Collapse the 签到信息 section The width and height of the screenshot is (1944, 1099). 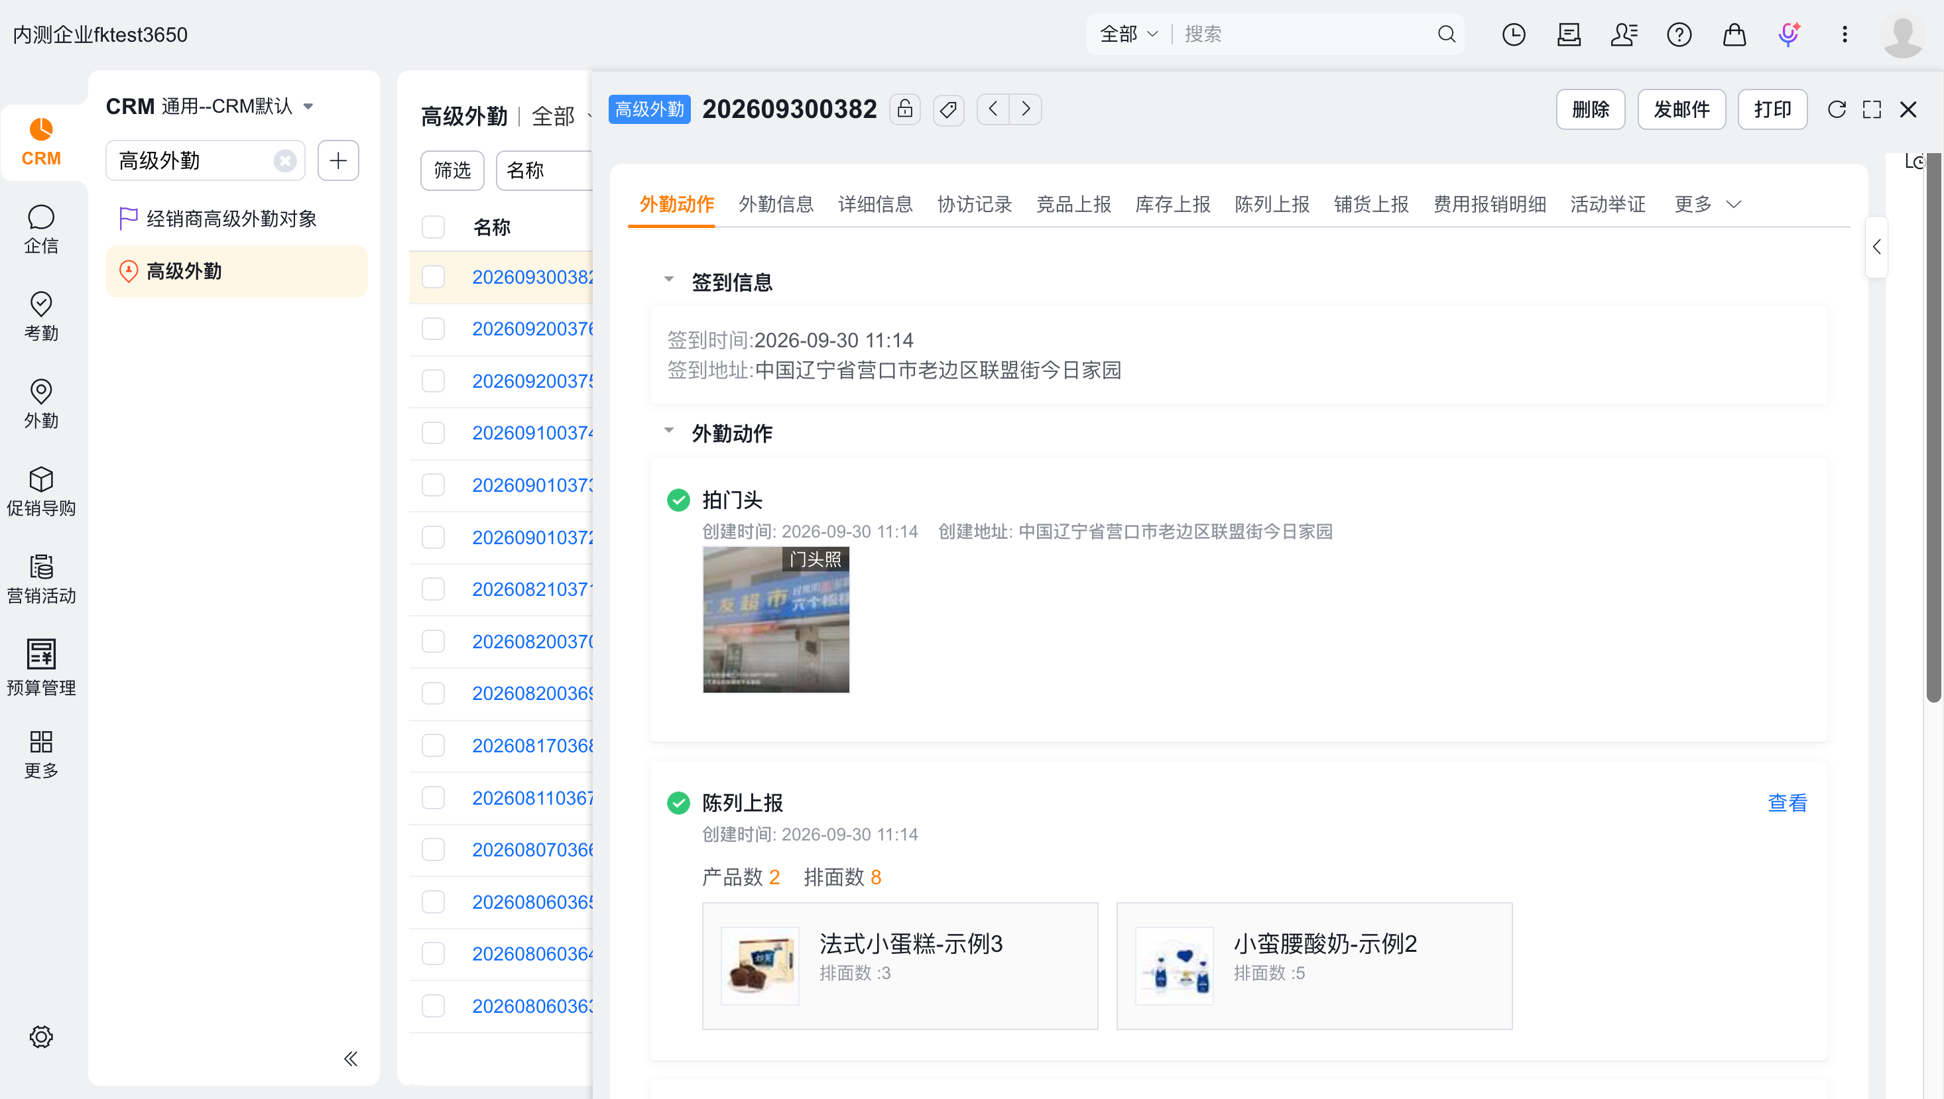tap(669, 279)
